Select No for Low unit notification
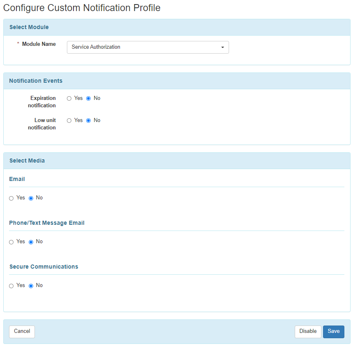The width and height of the screenshot is (353, 346). 88,120
